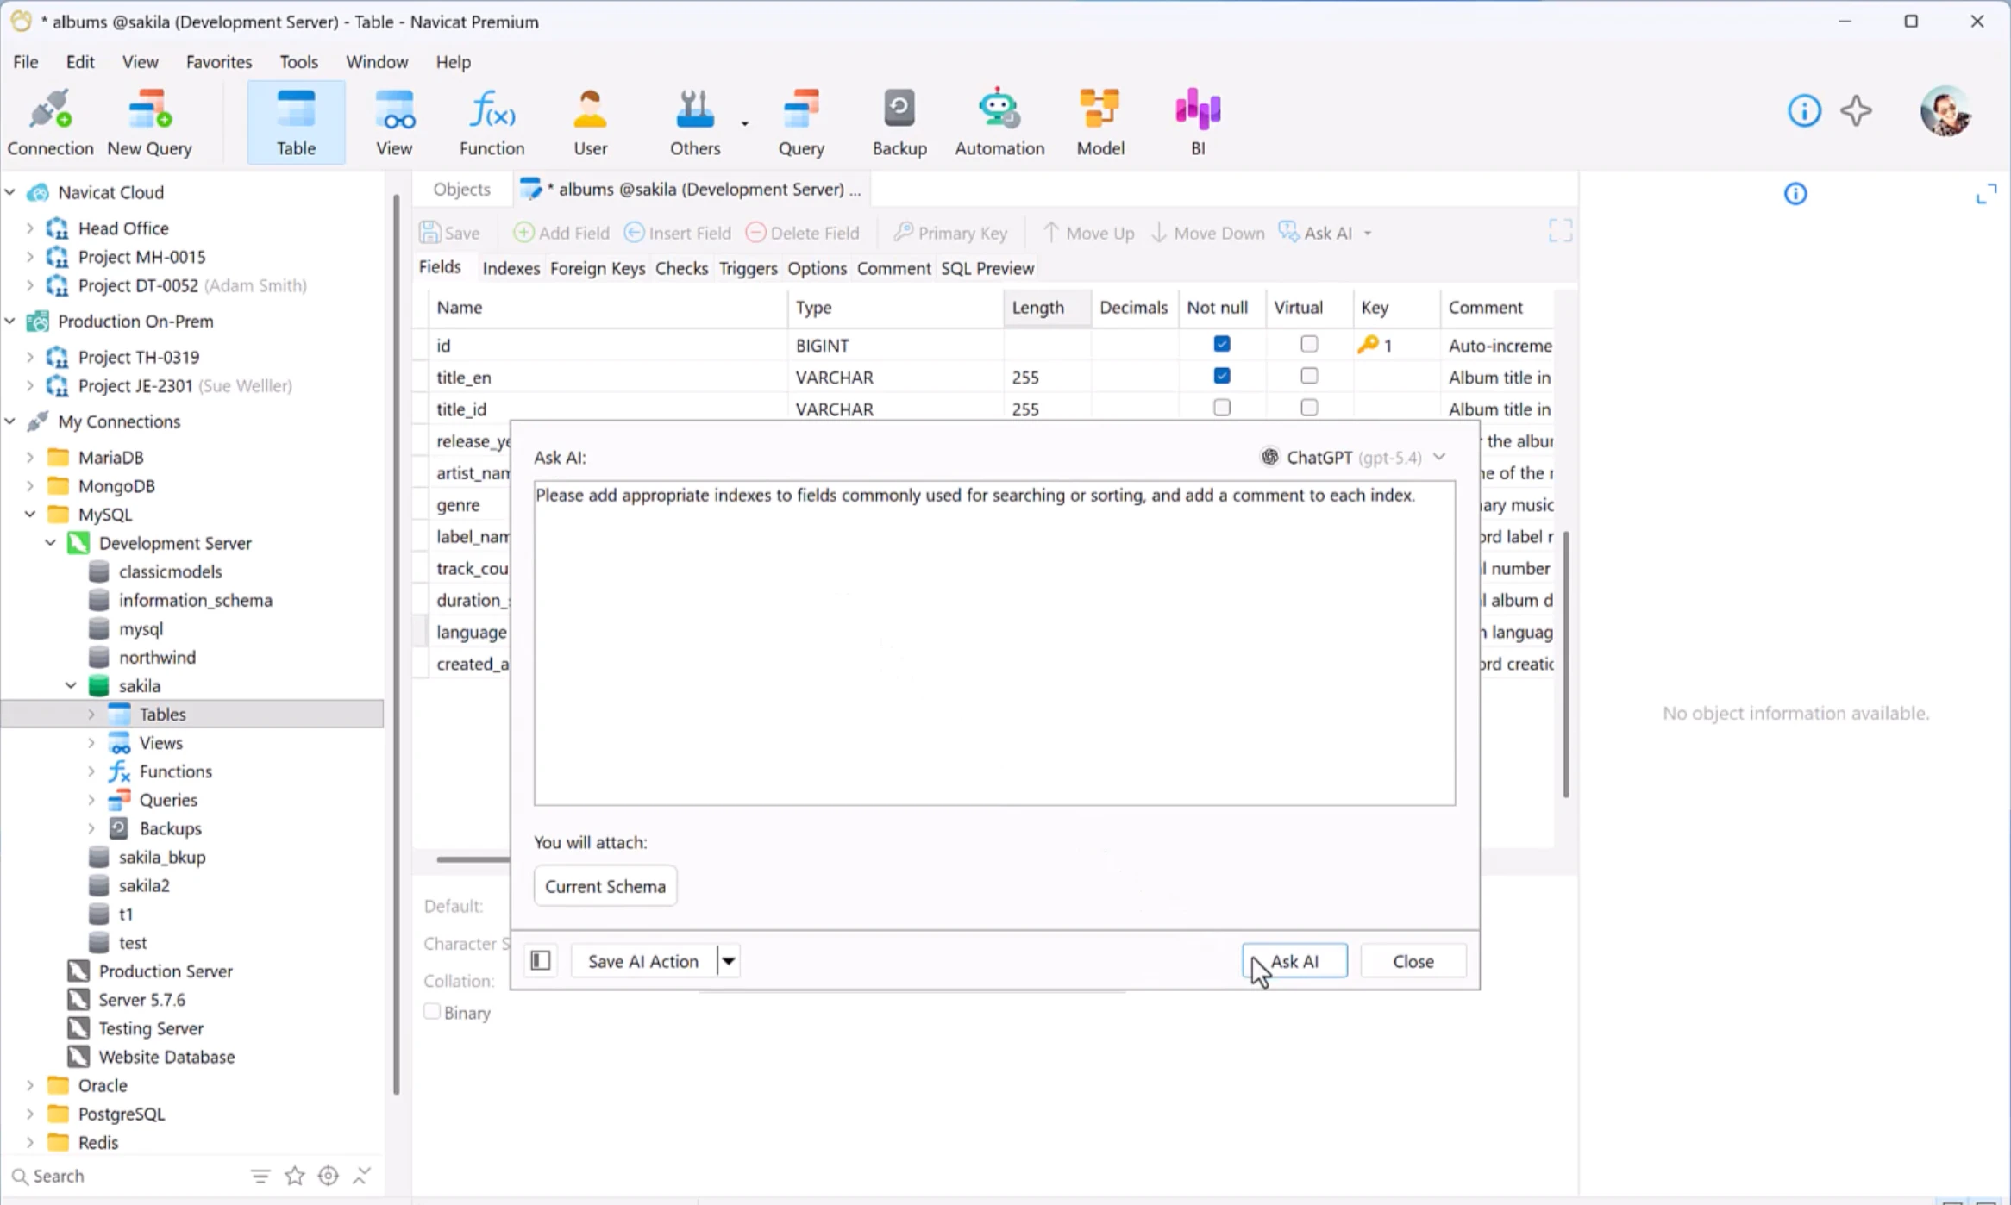This screenshot has width=2011, height=1205.
Task: Toggle the side pane icon in Ask AI dialog
Action: coord(541,960)
